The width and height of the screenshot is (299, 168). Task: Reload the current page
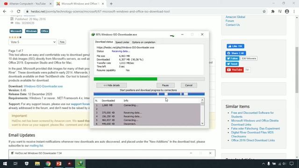click(x=19, y=11)
